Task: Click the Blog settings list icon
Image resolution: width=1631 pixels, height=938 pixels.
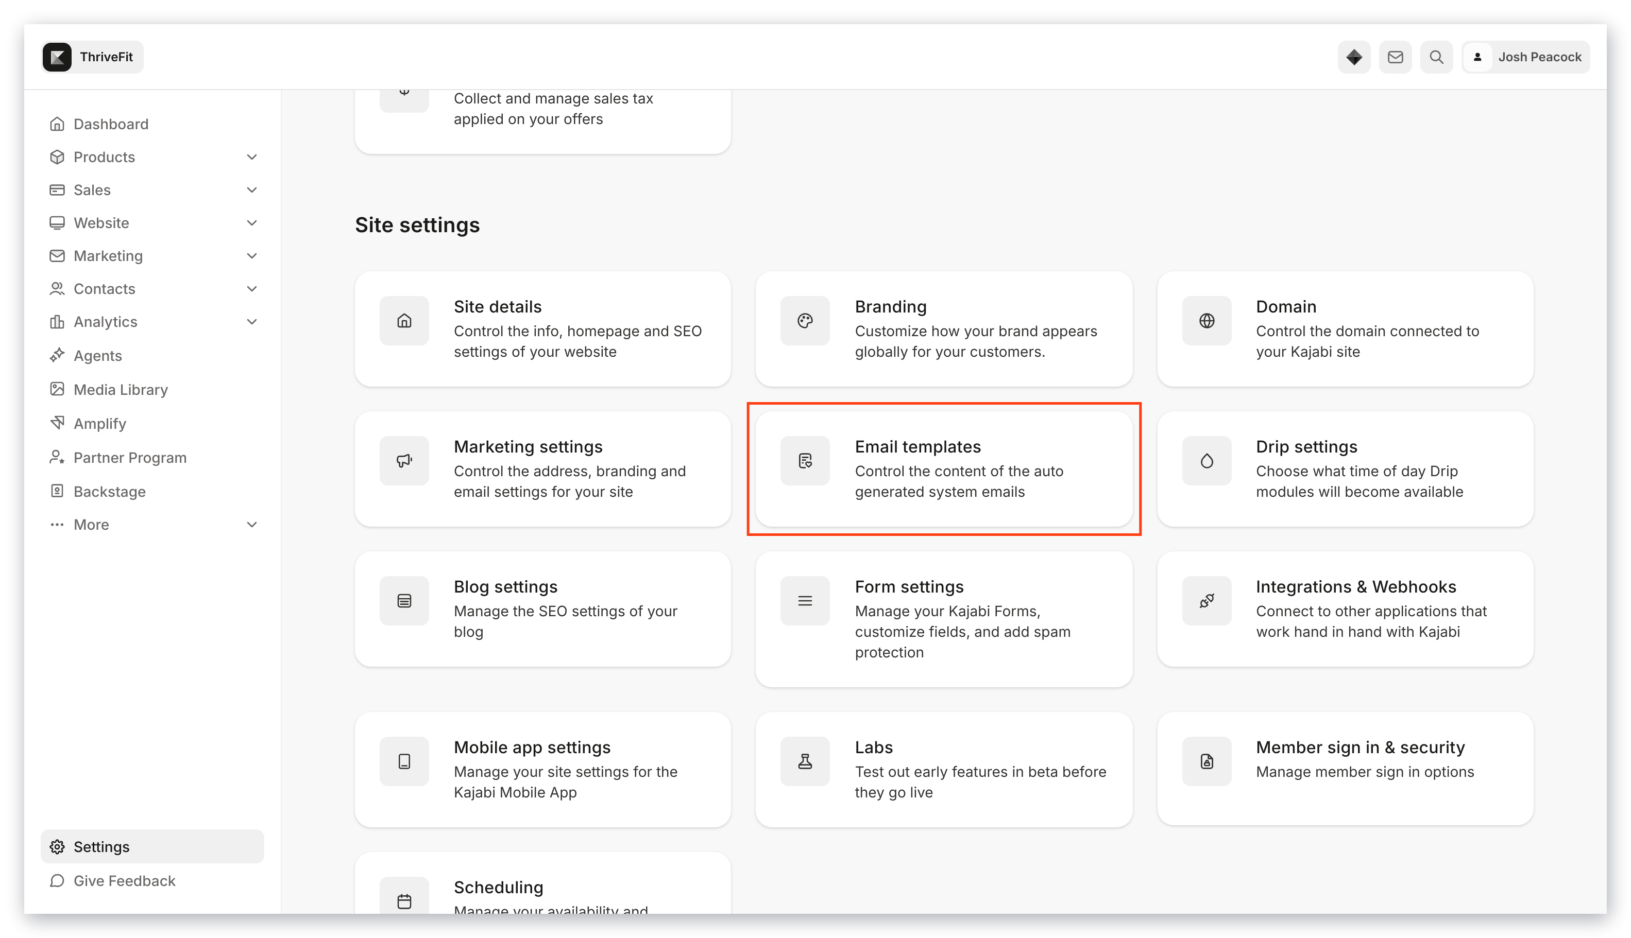Action: (x=404, y=600)
